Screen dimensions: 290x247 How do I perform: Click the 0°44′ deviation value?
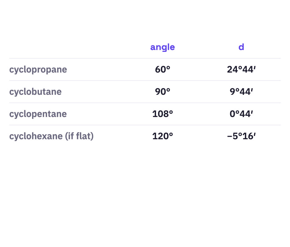[x=241, y=114]
